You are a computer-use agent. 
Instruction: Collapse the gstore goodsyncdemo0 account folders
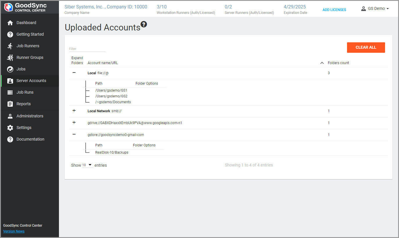(74, 134)
